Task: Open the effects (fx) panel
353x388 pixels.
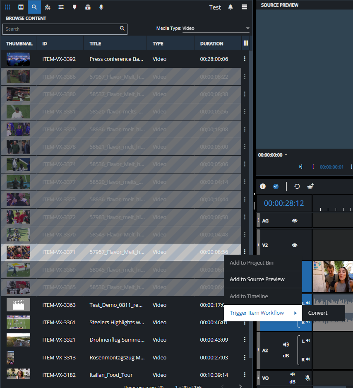Action: point(48,7)
